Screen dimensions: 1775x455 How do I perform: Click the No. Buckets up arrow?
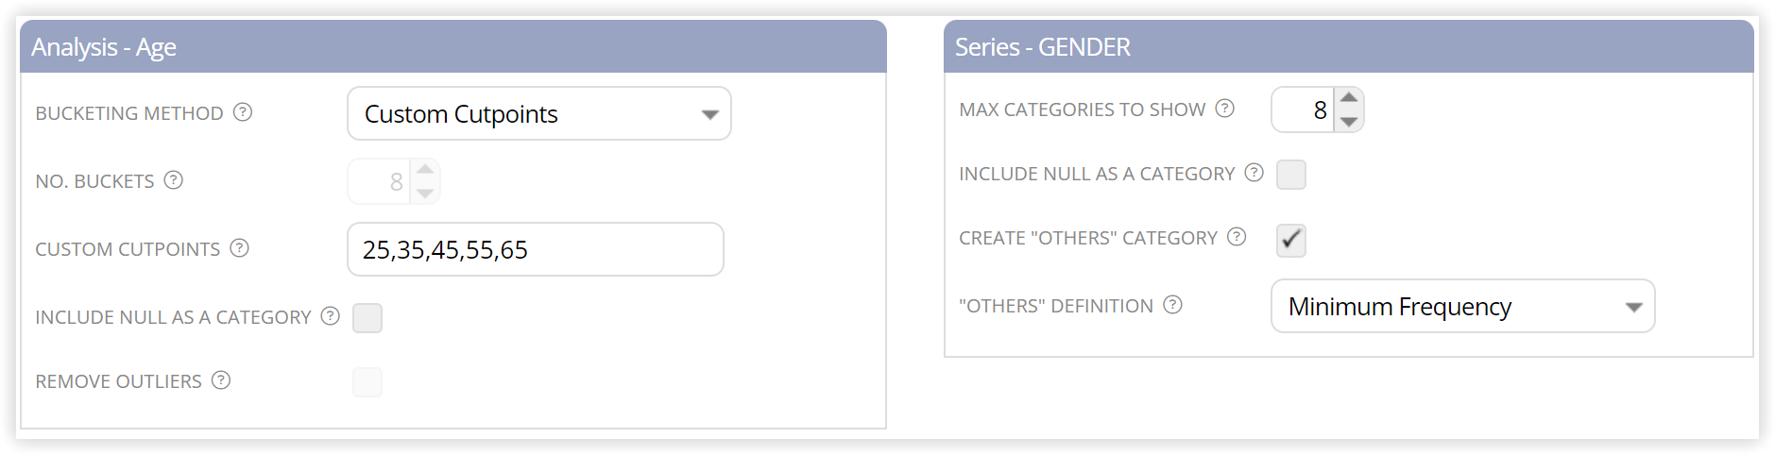click(x=425, y=170)
